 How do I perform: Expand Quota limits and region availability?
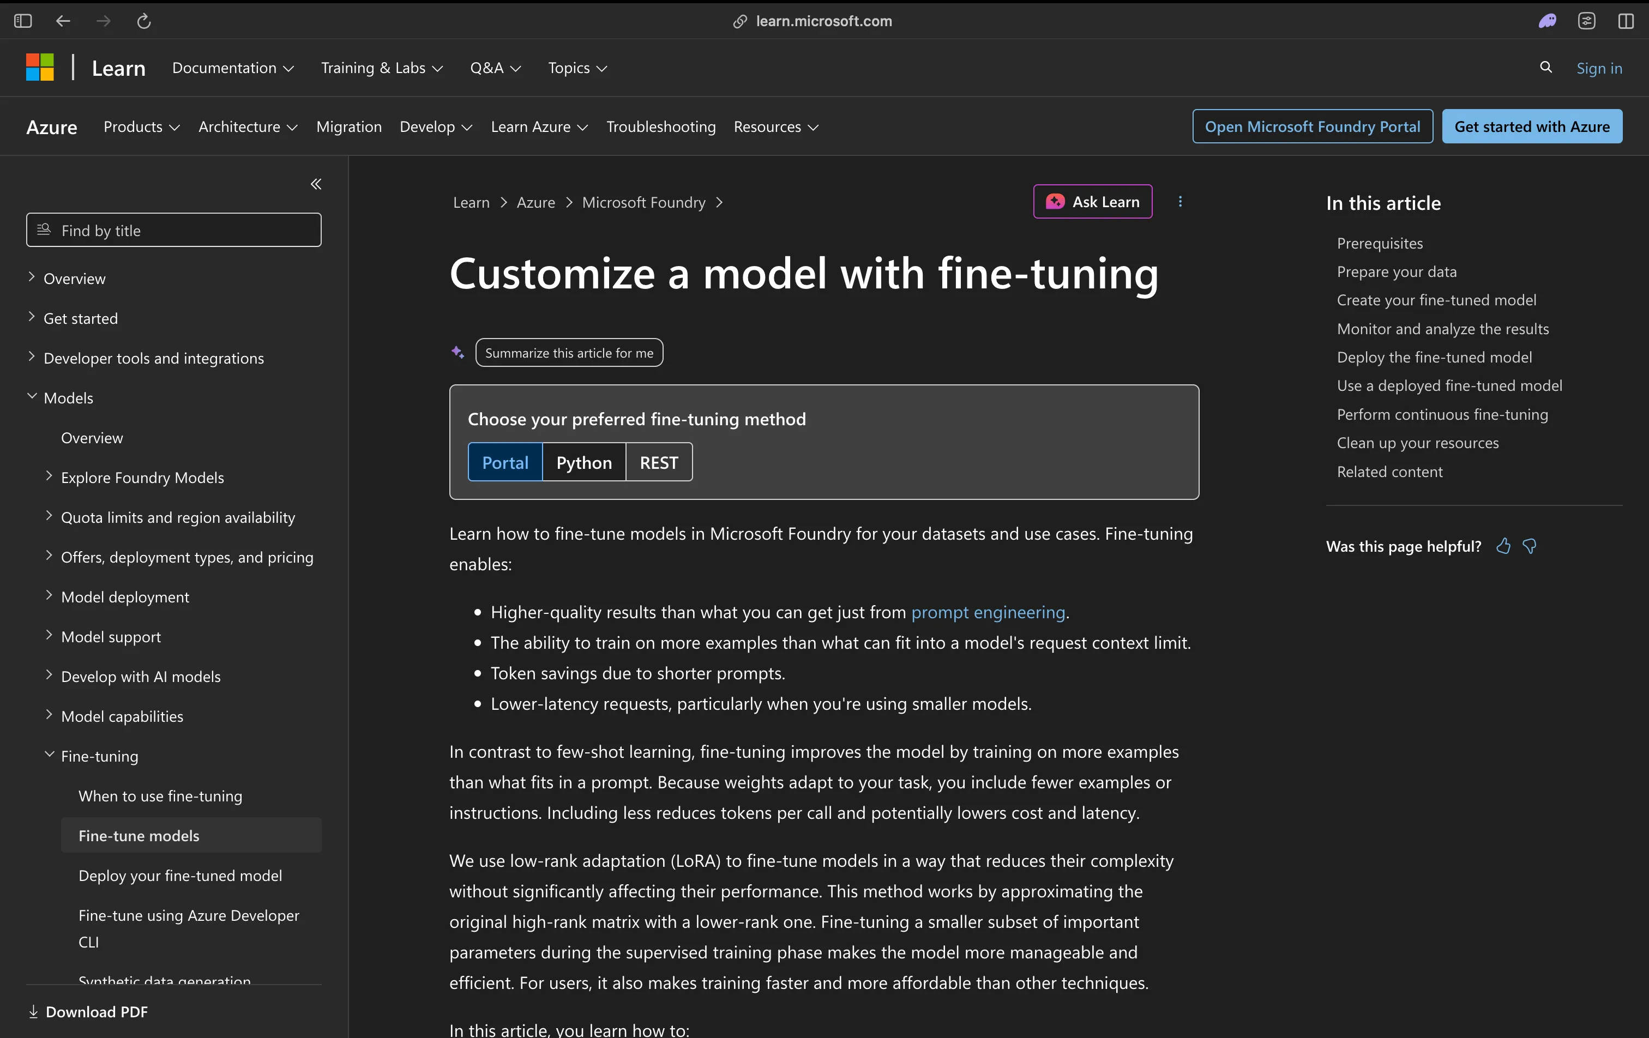pyautogui.click(x=49, y=516)
